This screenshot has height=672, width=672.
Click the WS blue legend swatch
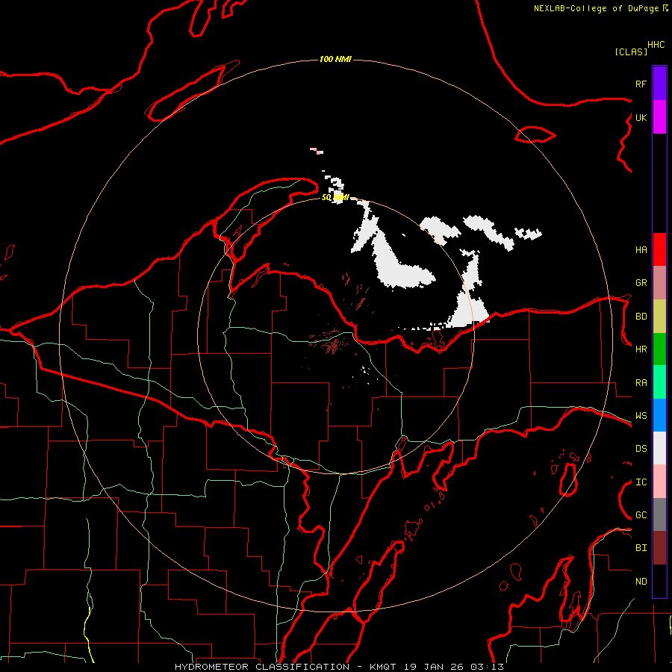point(659,415)
